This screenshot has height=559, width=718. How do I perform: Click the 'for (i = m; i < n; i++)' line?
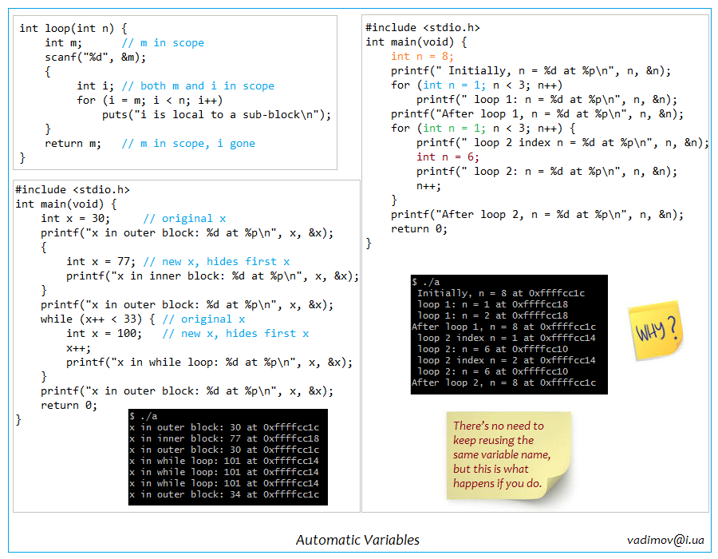(x=149, y=101)
